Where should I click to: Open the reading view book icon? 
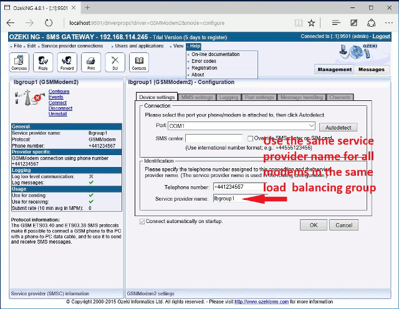tap(299, 23)
